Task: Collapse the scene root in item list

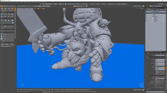Action: tap(151, 12)
